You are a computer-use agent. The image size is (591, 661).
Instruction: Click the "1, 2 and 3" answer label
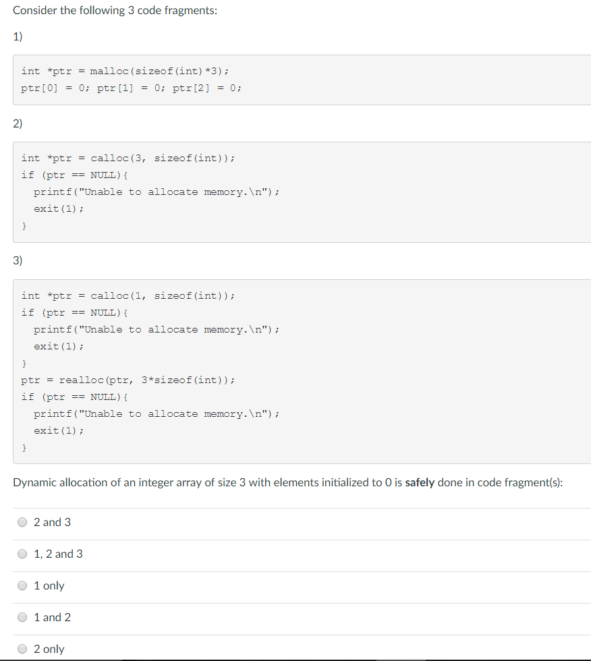click(x=55, y=553)
